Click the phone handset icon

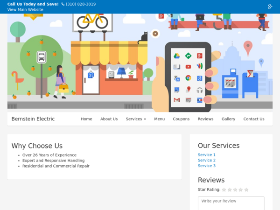click(63, 4)
